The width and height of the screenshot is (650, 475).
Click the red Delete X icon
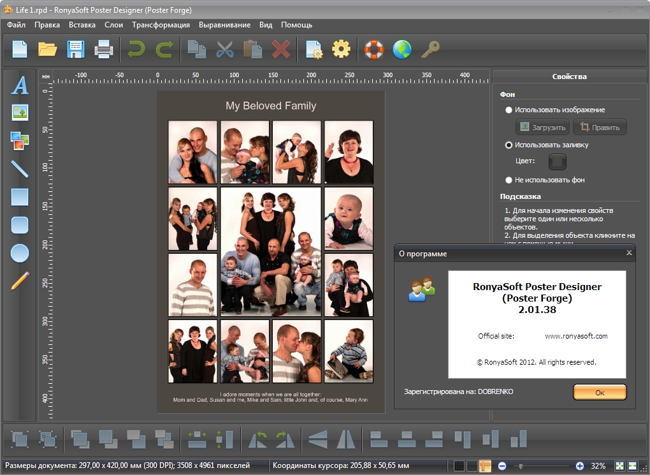[x=281, y=49]
